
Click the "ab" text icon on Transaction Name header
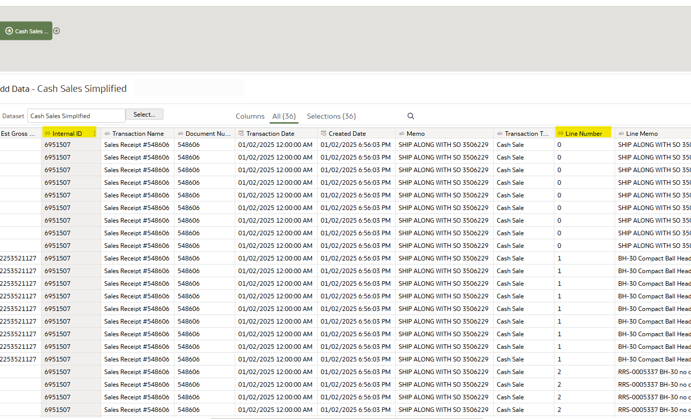click(x=107, y=133)
